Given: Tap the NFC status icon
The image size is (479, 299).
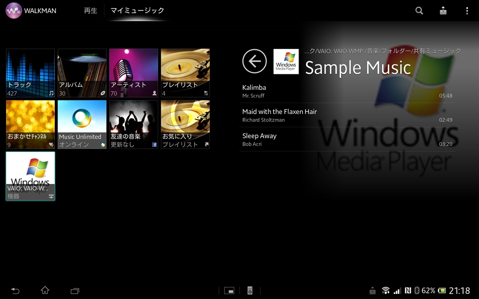Looking at the screenshot, I should pyautogui.click(x=408, y=291).
